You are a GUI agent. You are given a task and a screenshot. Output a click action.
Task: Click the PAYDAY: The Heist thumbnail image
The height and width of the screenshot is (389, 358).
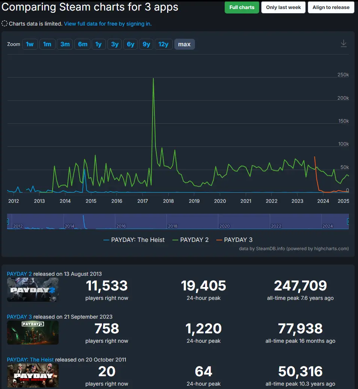point(33,375)
